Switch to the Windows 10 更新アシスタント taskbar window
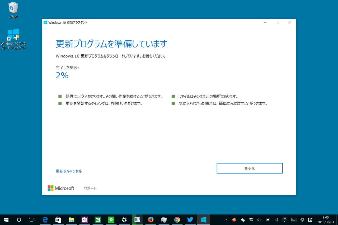 [203, 219]
